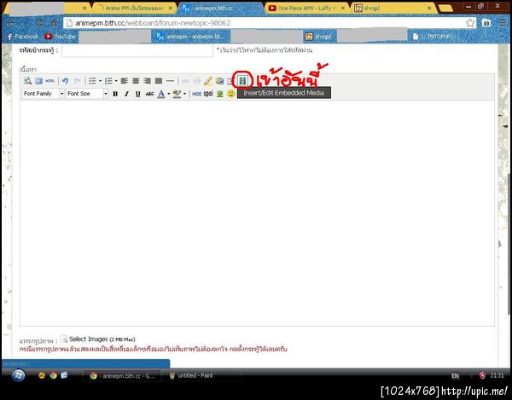The image size is (512, 400).
Task: Apply italic formatting
Action: click(x=126, y=94)
